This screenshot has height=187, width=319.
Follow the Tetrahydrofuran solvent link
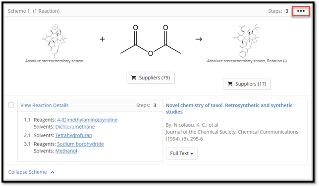pyautogui.click(x=74, y=135)
